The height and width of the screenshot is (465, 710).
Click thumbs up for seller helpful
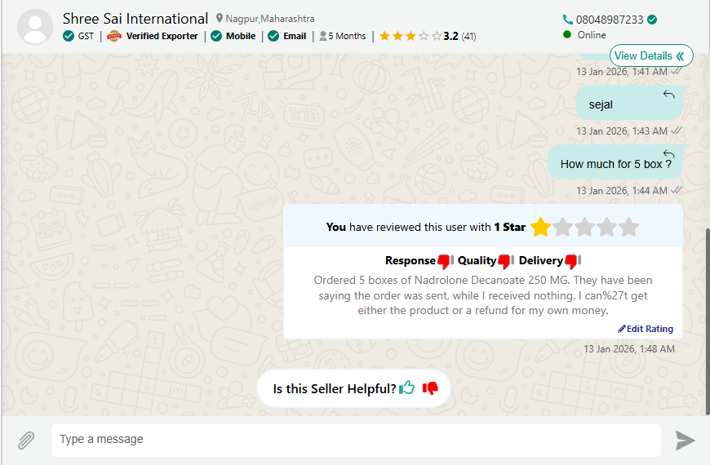click(407, 388)
